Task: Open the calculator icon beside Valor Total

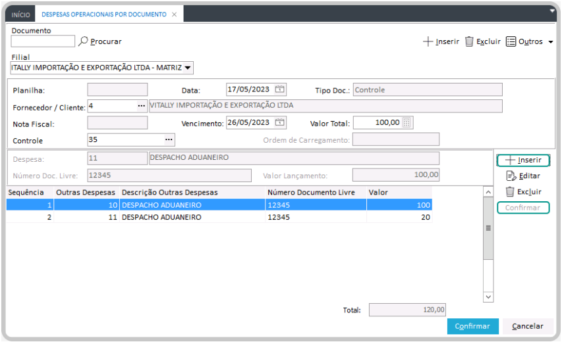Action: click(x=407, y=122)
